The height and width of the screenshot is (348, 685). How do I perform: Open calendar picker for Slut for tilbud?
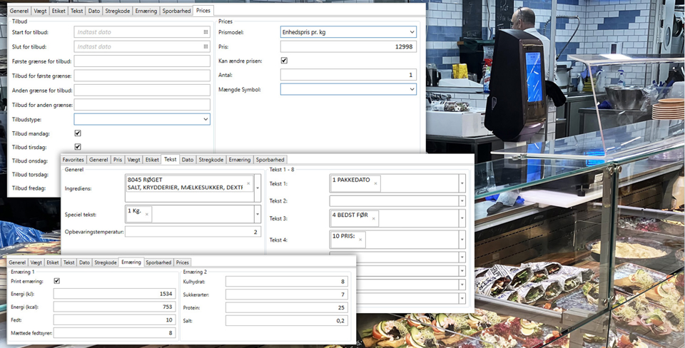coord(205,46)
